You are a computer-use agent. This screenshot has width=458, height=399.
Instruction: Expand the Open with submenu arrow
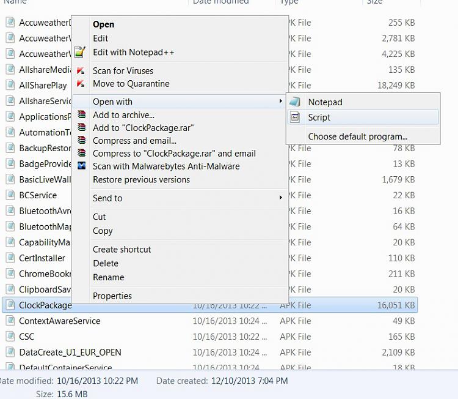tap(280, 101)
